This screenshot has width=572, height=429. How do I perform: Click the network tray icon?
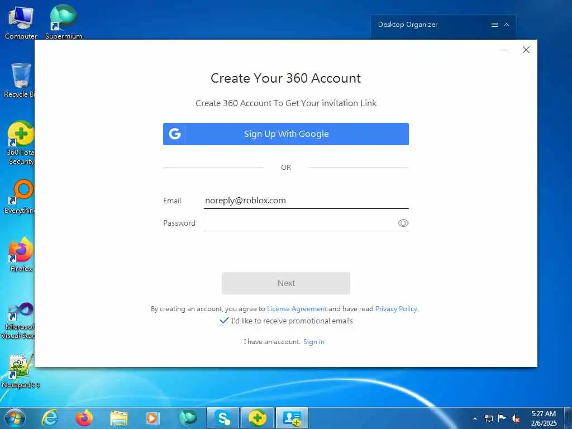(x=488, y=418)
